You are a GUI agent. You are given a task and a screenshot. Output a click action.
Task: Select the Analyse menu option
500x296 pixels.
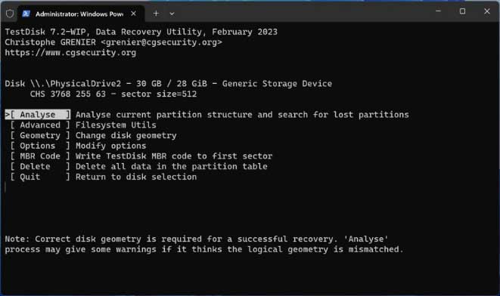click(38, 115)
